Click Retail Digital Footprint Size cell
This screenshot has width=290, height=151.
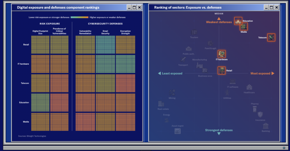click(40, 45)
